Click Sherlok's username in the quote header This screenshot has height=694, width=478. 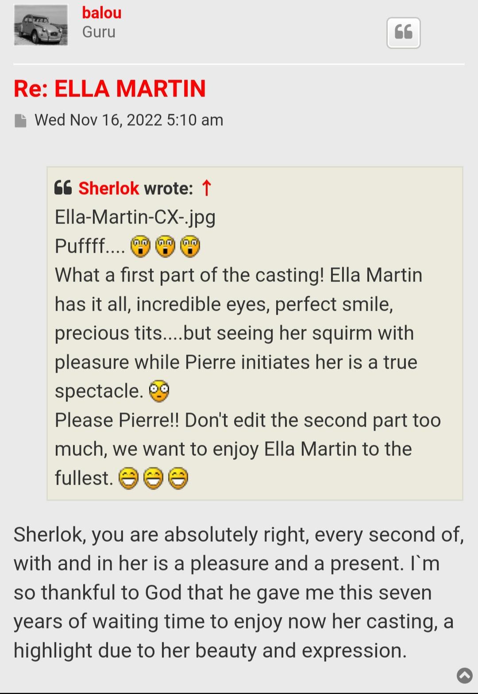tap(109, 189)
